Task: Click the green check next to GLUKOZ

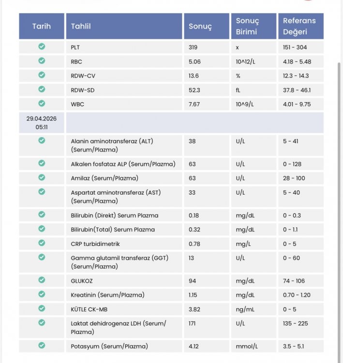Action: tap(42, 280)
